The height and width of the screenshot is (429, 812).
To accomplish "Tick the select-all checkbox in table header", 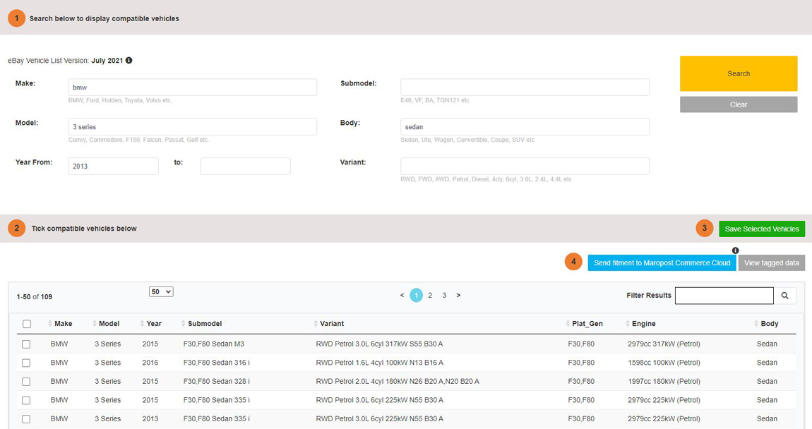I will (x=27, y=324).
